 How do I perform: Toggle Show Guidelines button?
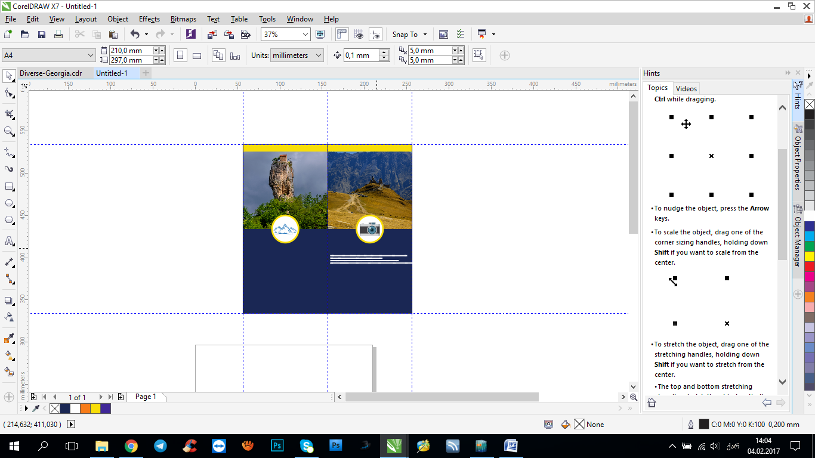(x=375, y=34)
